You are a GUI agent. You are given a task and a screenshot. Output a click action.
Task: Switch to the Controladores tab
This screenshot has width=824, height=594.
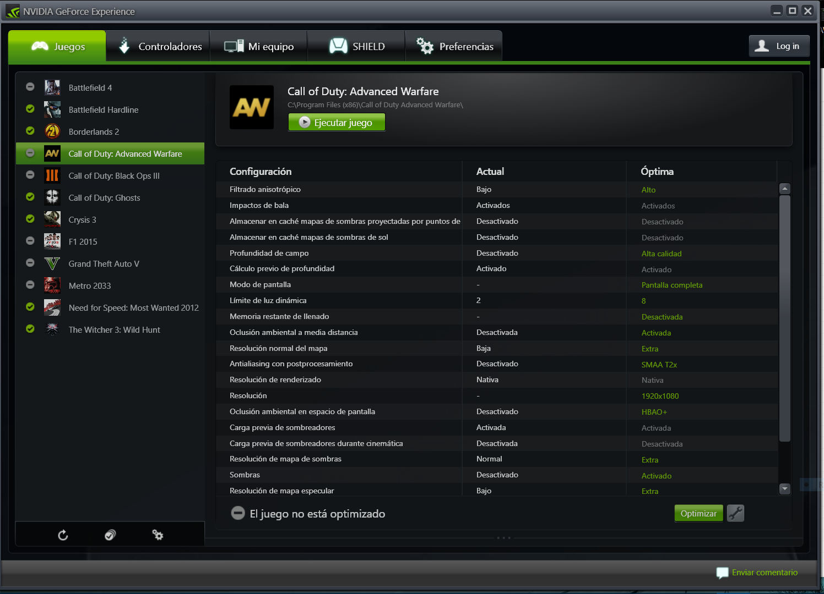[x=158, y=47]
